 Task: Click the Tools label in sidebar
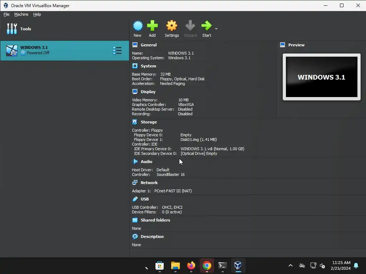(x=26, y=29)
